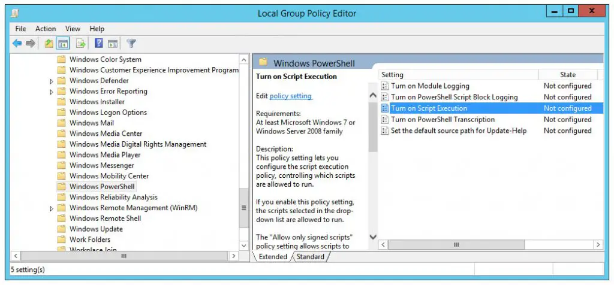The width and height of the screenshot is (614, 285).
Task: Expand Windows Remote Management (WinRM) node
Action: [x=52, y=208]
